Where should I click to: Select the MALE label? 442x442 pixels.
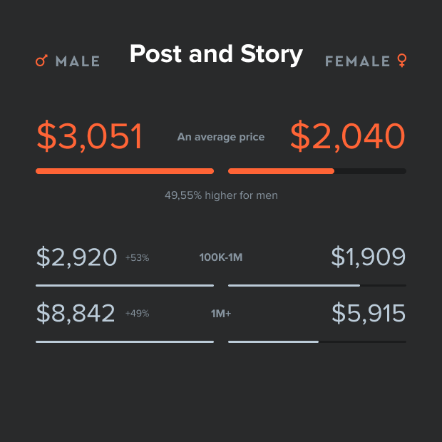(78, 61)
